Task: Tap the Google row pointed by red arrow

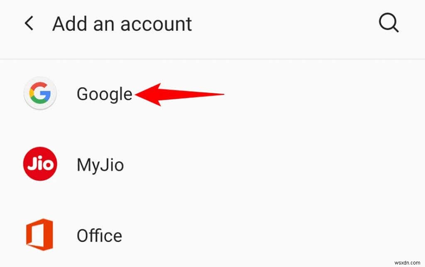Action: [104, 94]
